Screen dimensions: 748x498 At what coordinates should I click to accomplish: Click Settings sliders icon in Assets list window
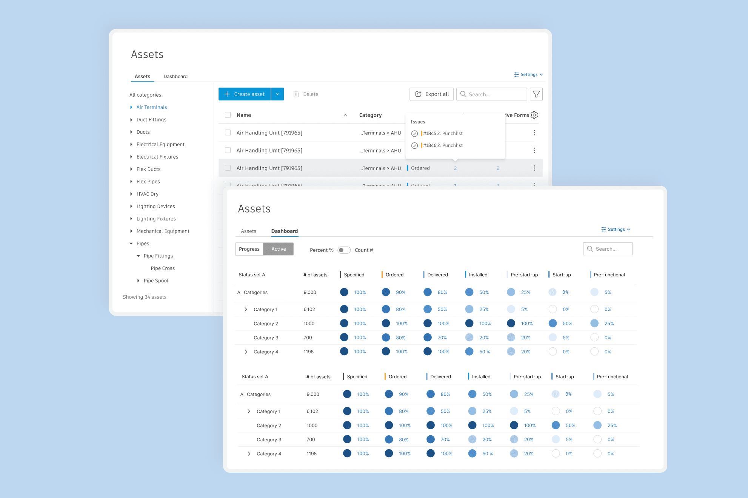click(x=516, y=74)
